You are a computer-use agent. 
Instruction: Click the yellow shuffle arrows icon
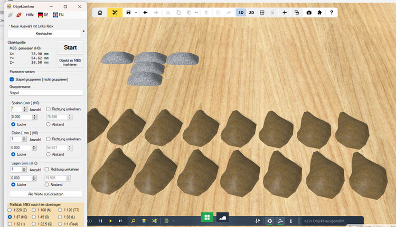pyautogui.click(x=154, y=221)
